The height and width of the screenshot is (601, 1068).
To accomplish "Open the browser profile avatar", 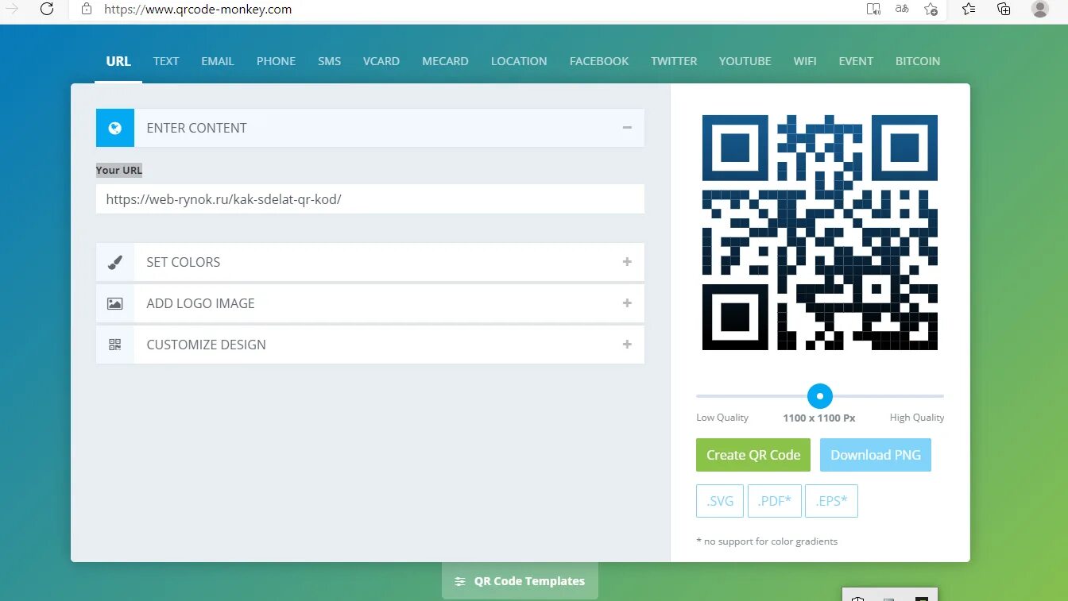I will pos(1040,9).
